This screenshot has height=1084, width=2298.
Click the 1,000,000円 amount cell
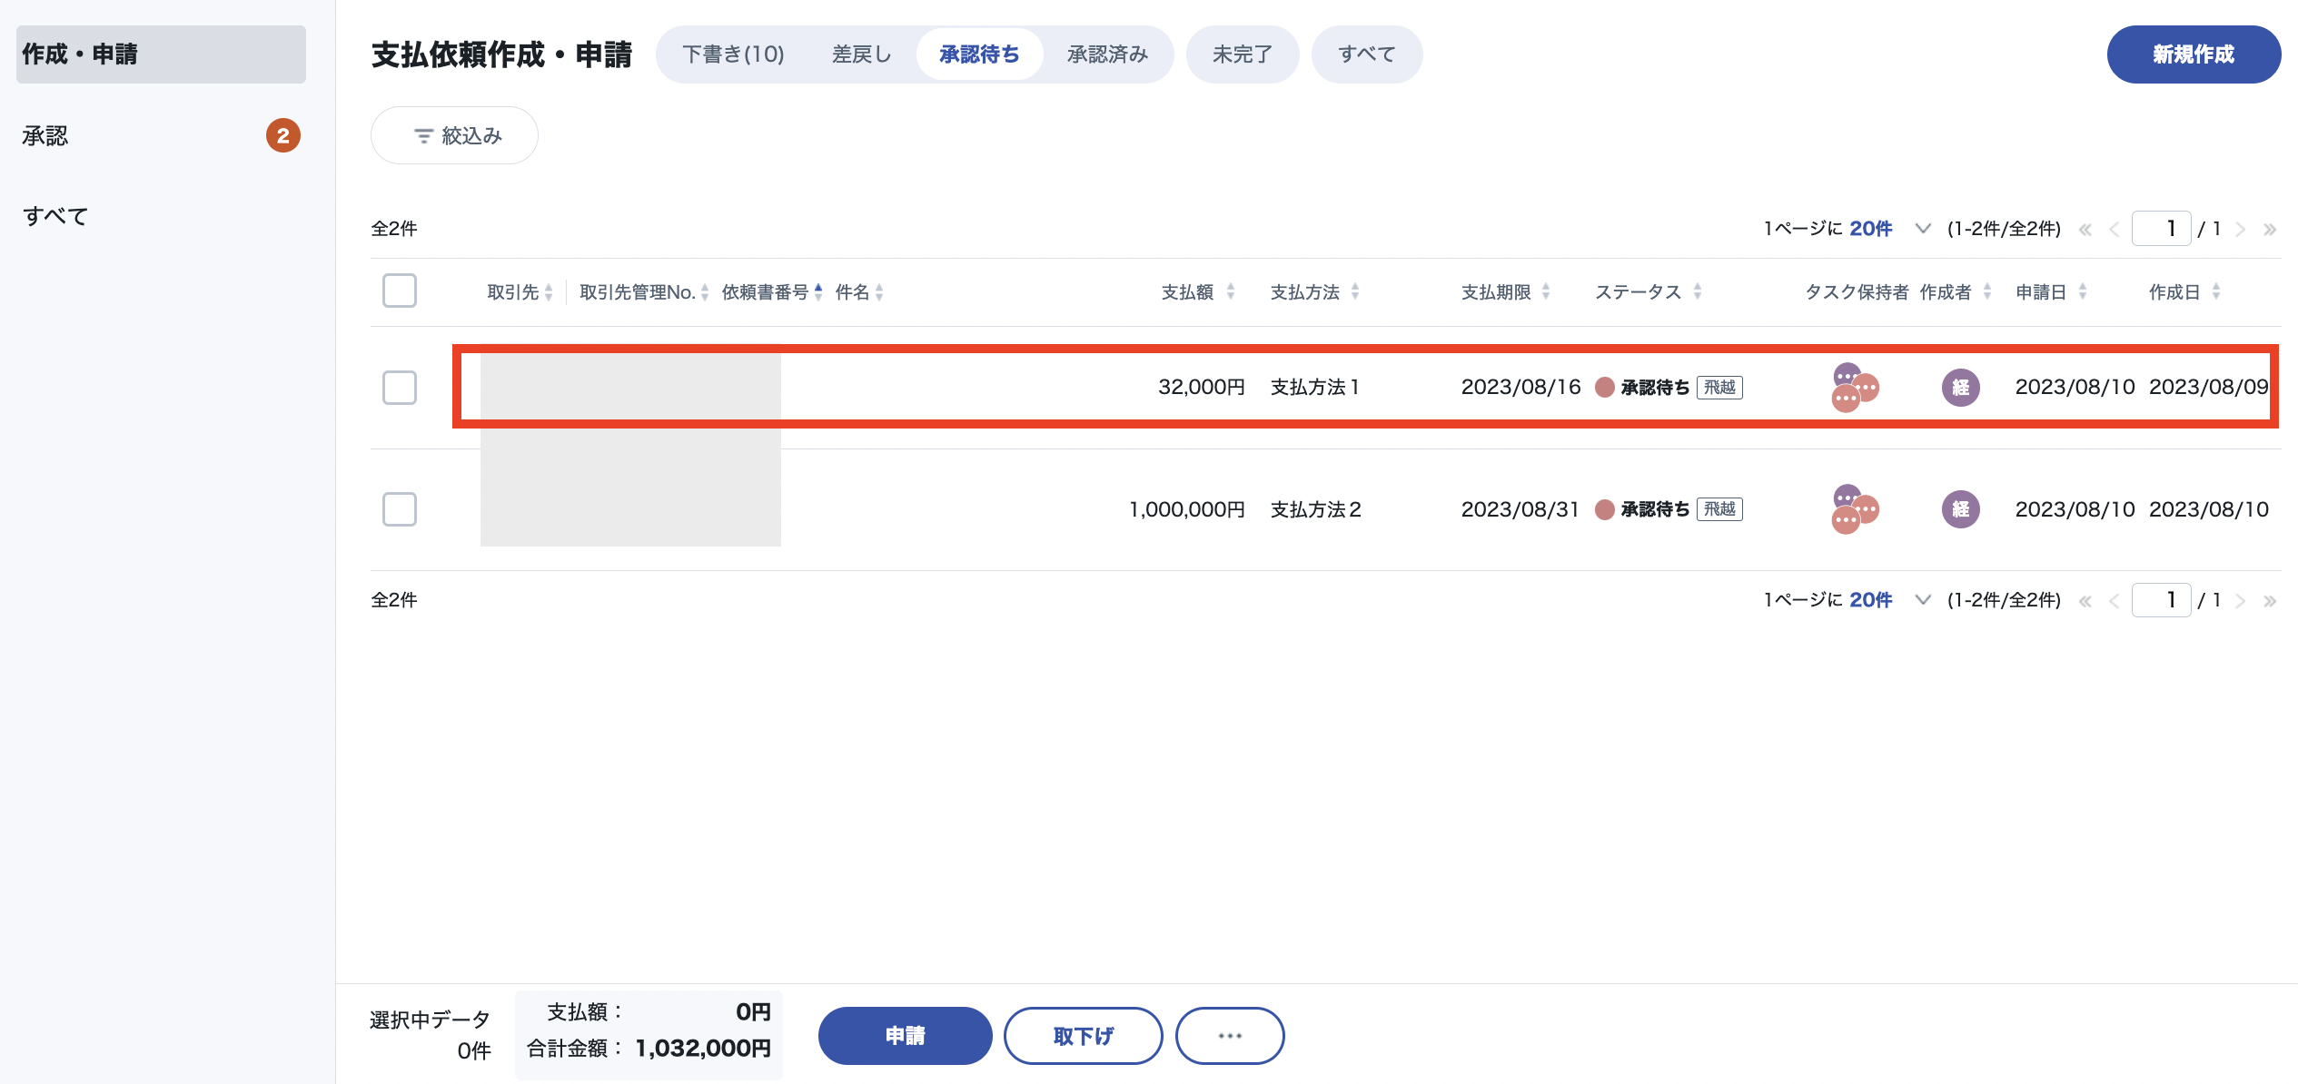[1187, 509]
